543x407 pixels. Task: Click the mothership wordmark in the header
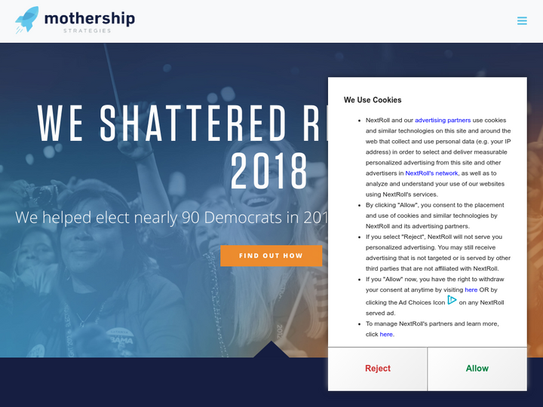click(x=89, y=17)
